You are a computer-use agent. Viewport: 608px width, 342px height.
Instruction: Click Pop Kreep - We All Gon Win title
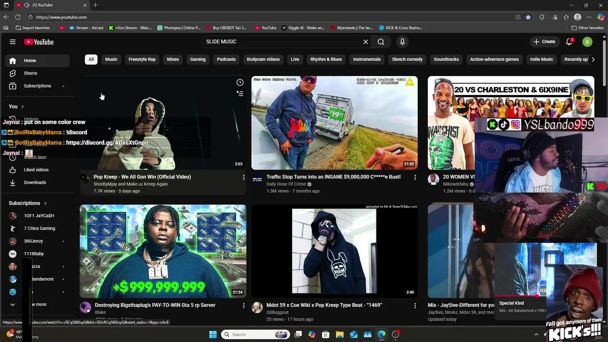coord(142,177)
